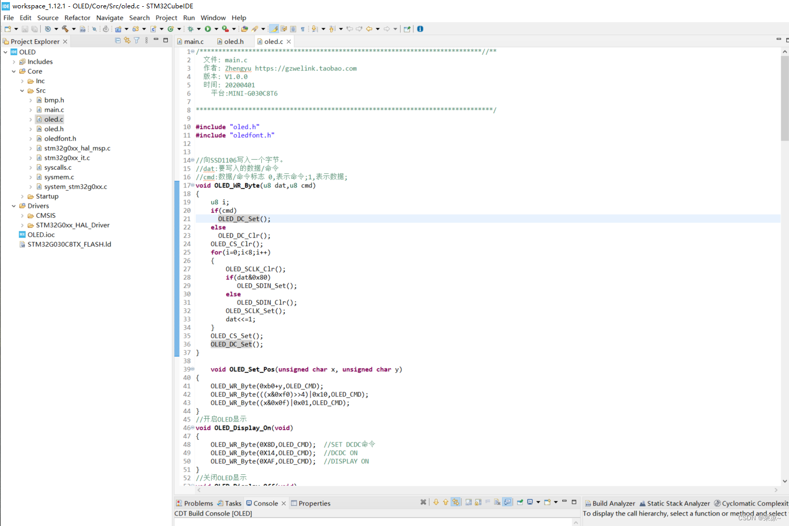Switch to the Properties tab

[x=311, y=503]
